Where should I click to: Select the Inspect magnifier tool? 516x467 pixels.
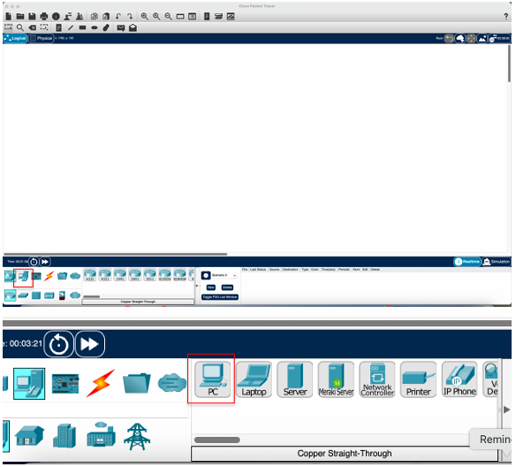20,27
